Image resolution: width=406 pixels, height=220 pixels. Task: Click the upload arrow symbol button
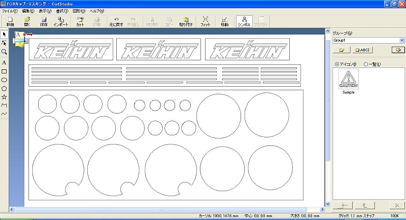(x=365, y=205)
